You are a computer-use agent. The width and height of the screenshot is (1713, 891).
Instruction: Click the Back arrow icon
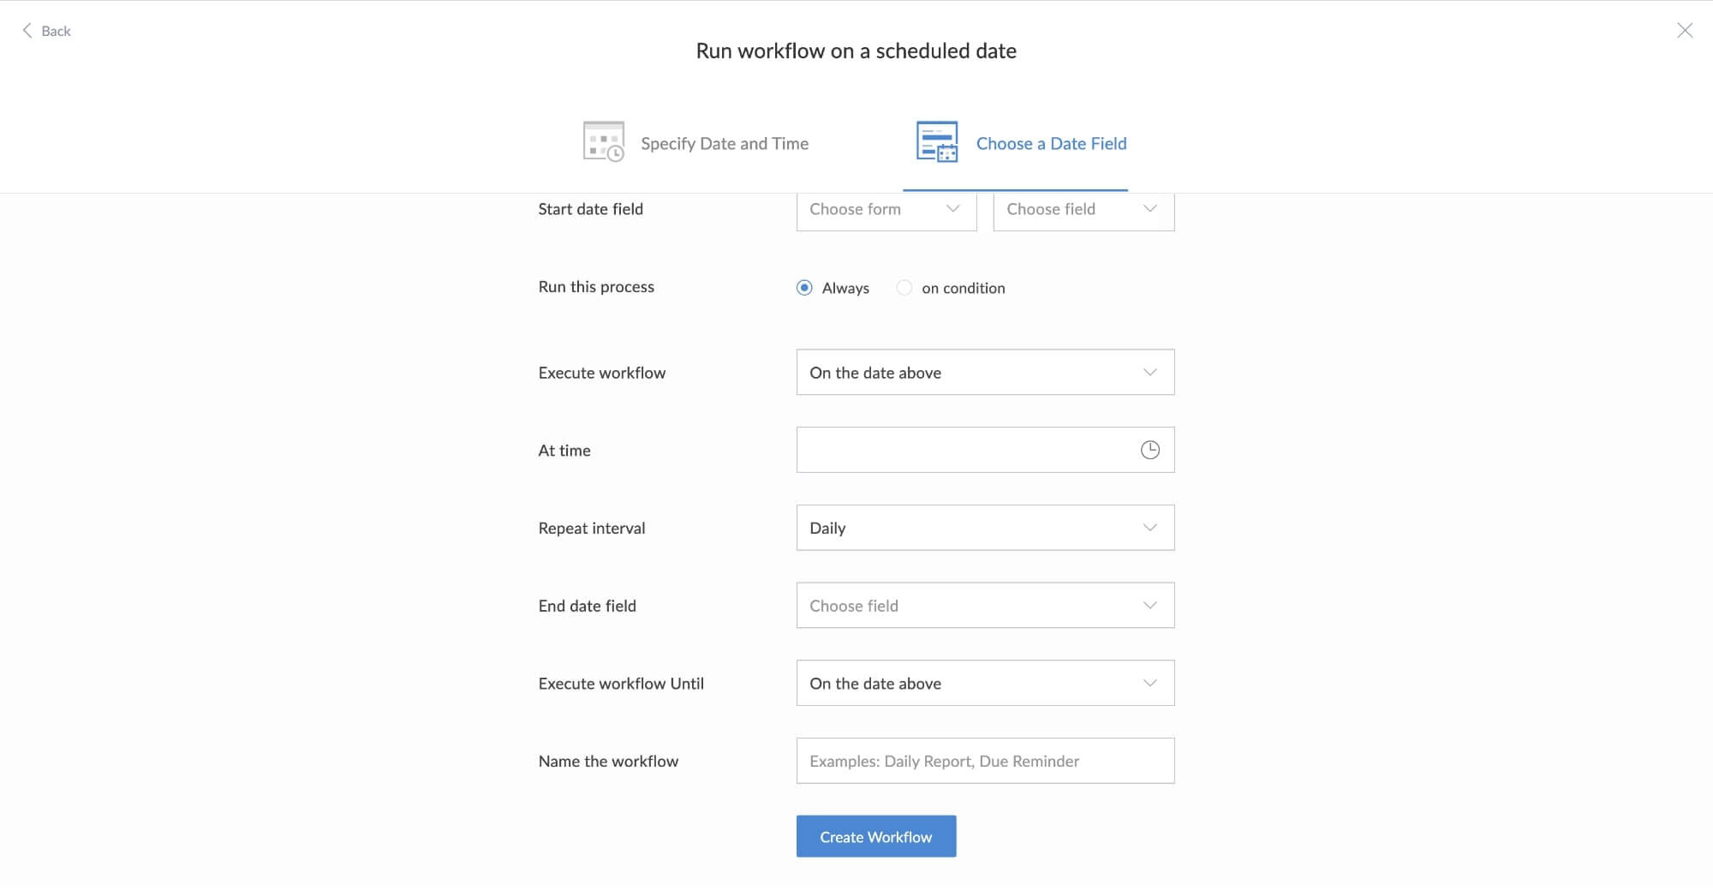[x=27, y=31]
